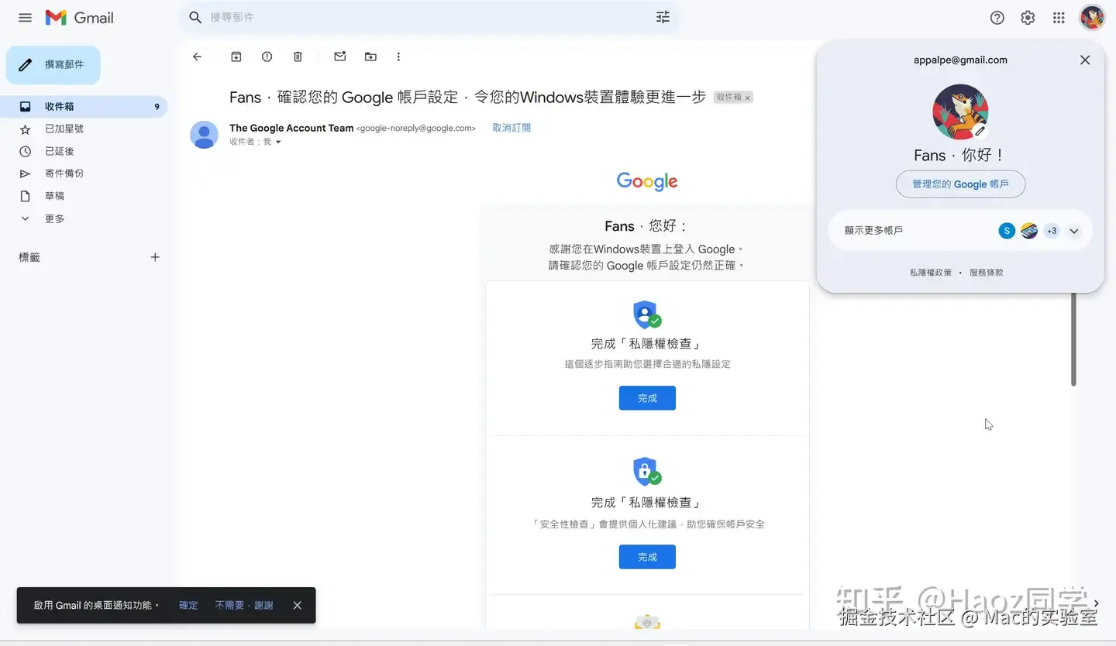The width and height of the screenshot is (1116, 646).
Task: Click the search magnifier icon
Action: coord(196,17)
